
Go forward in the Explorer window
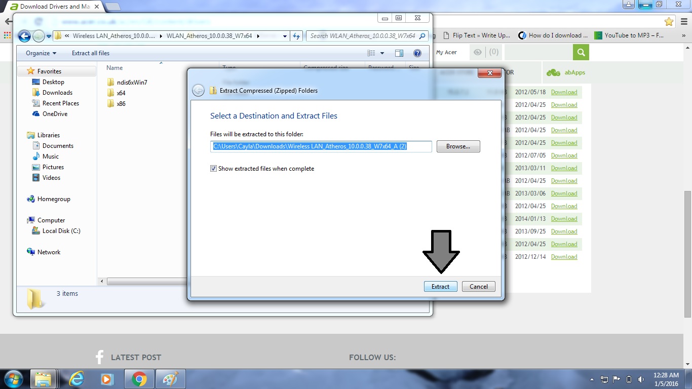(39, 36)
